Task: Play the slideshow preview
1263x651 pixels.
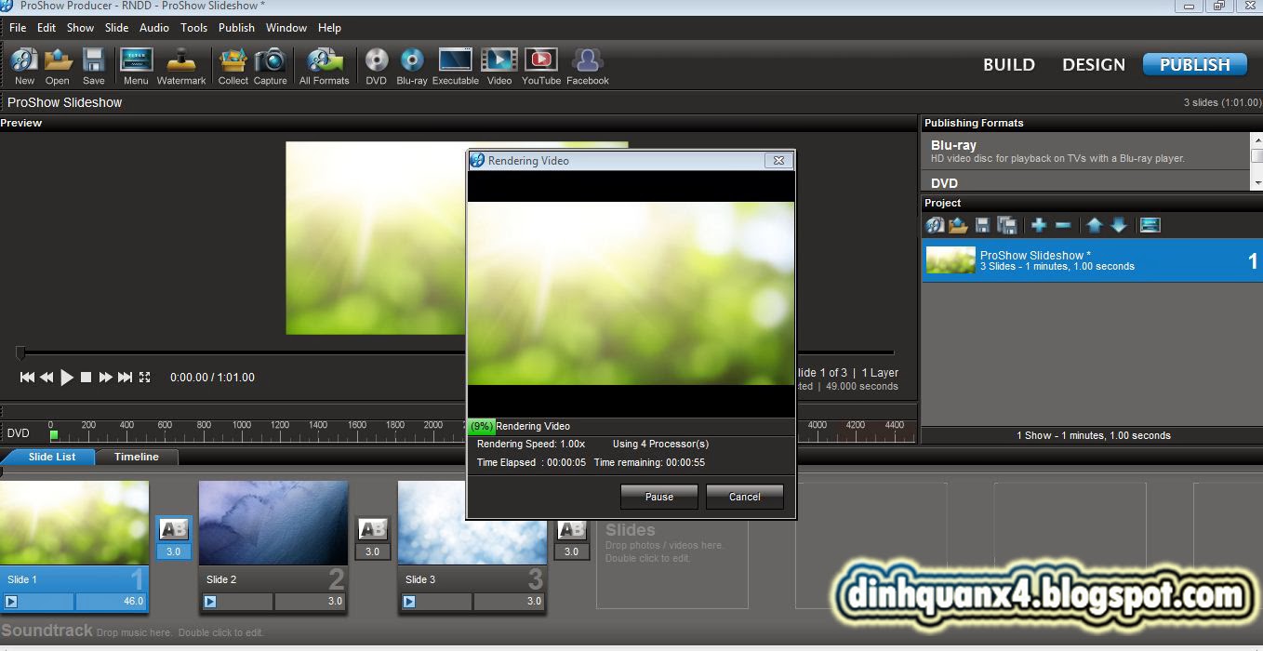Action: [67, 377]
